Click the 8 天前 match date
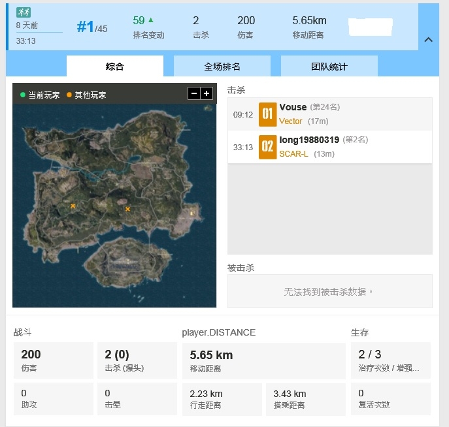This screenshot has height=427, width=449. click(27, 25)
